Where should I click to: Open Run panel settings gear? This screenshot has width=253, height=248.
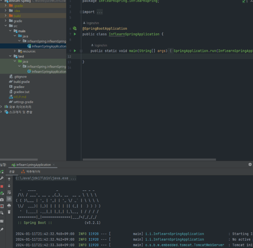tap(250, 165)
